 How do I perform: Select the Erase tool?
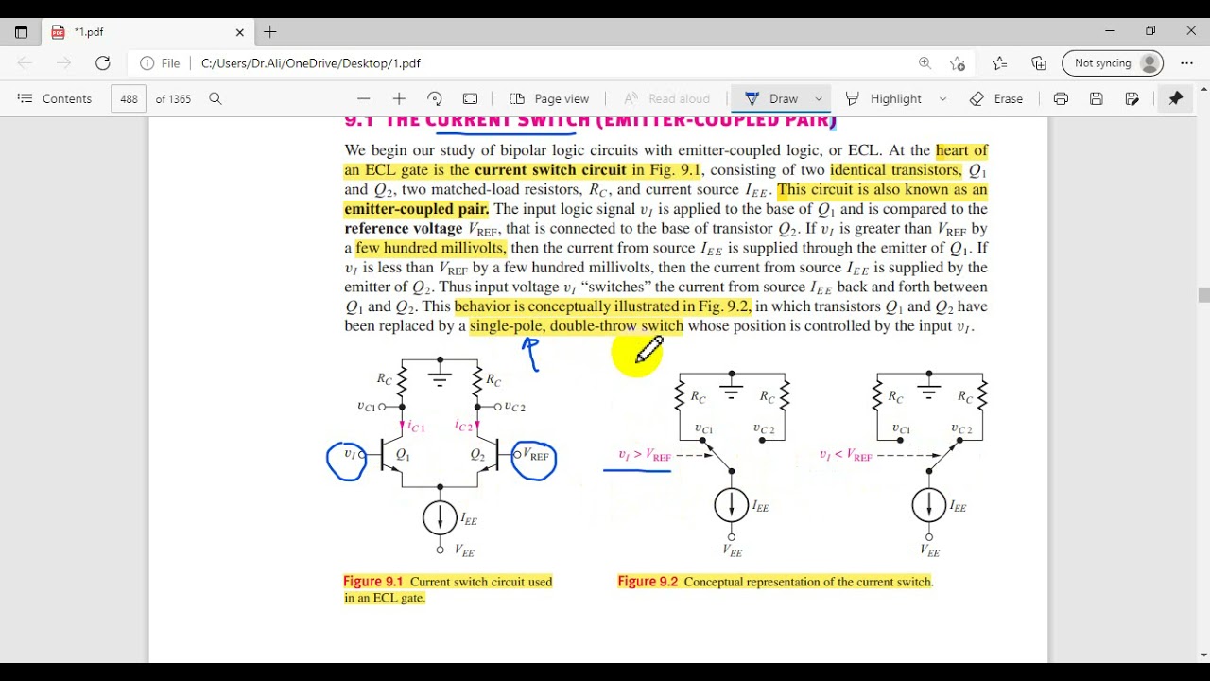pos(996,98)
